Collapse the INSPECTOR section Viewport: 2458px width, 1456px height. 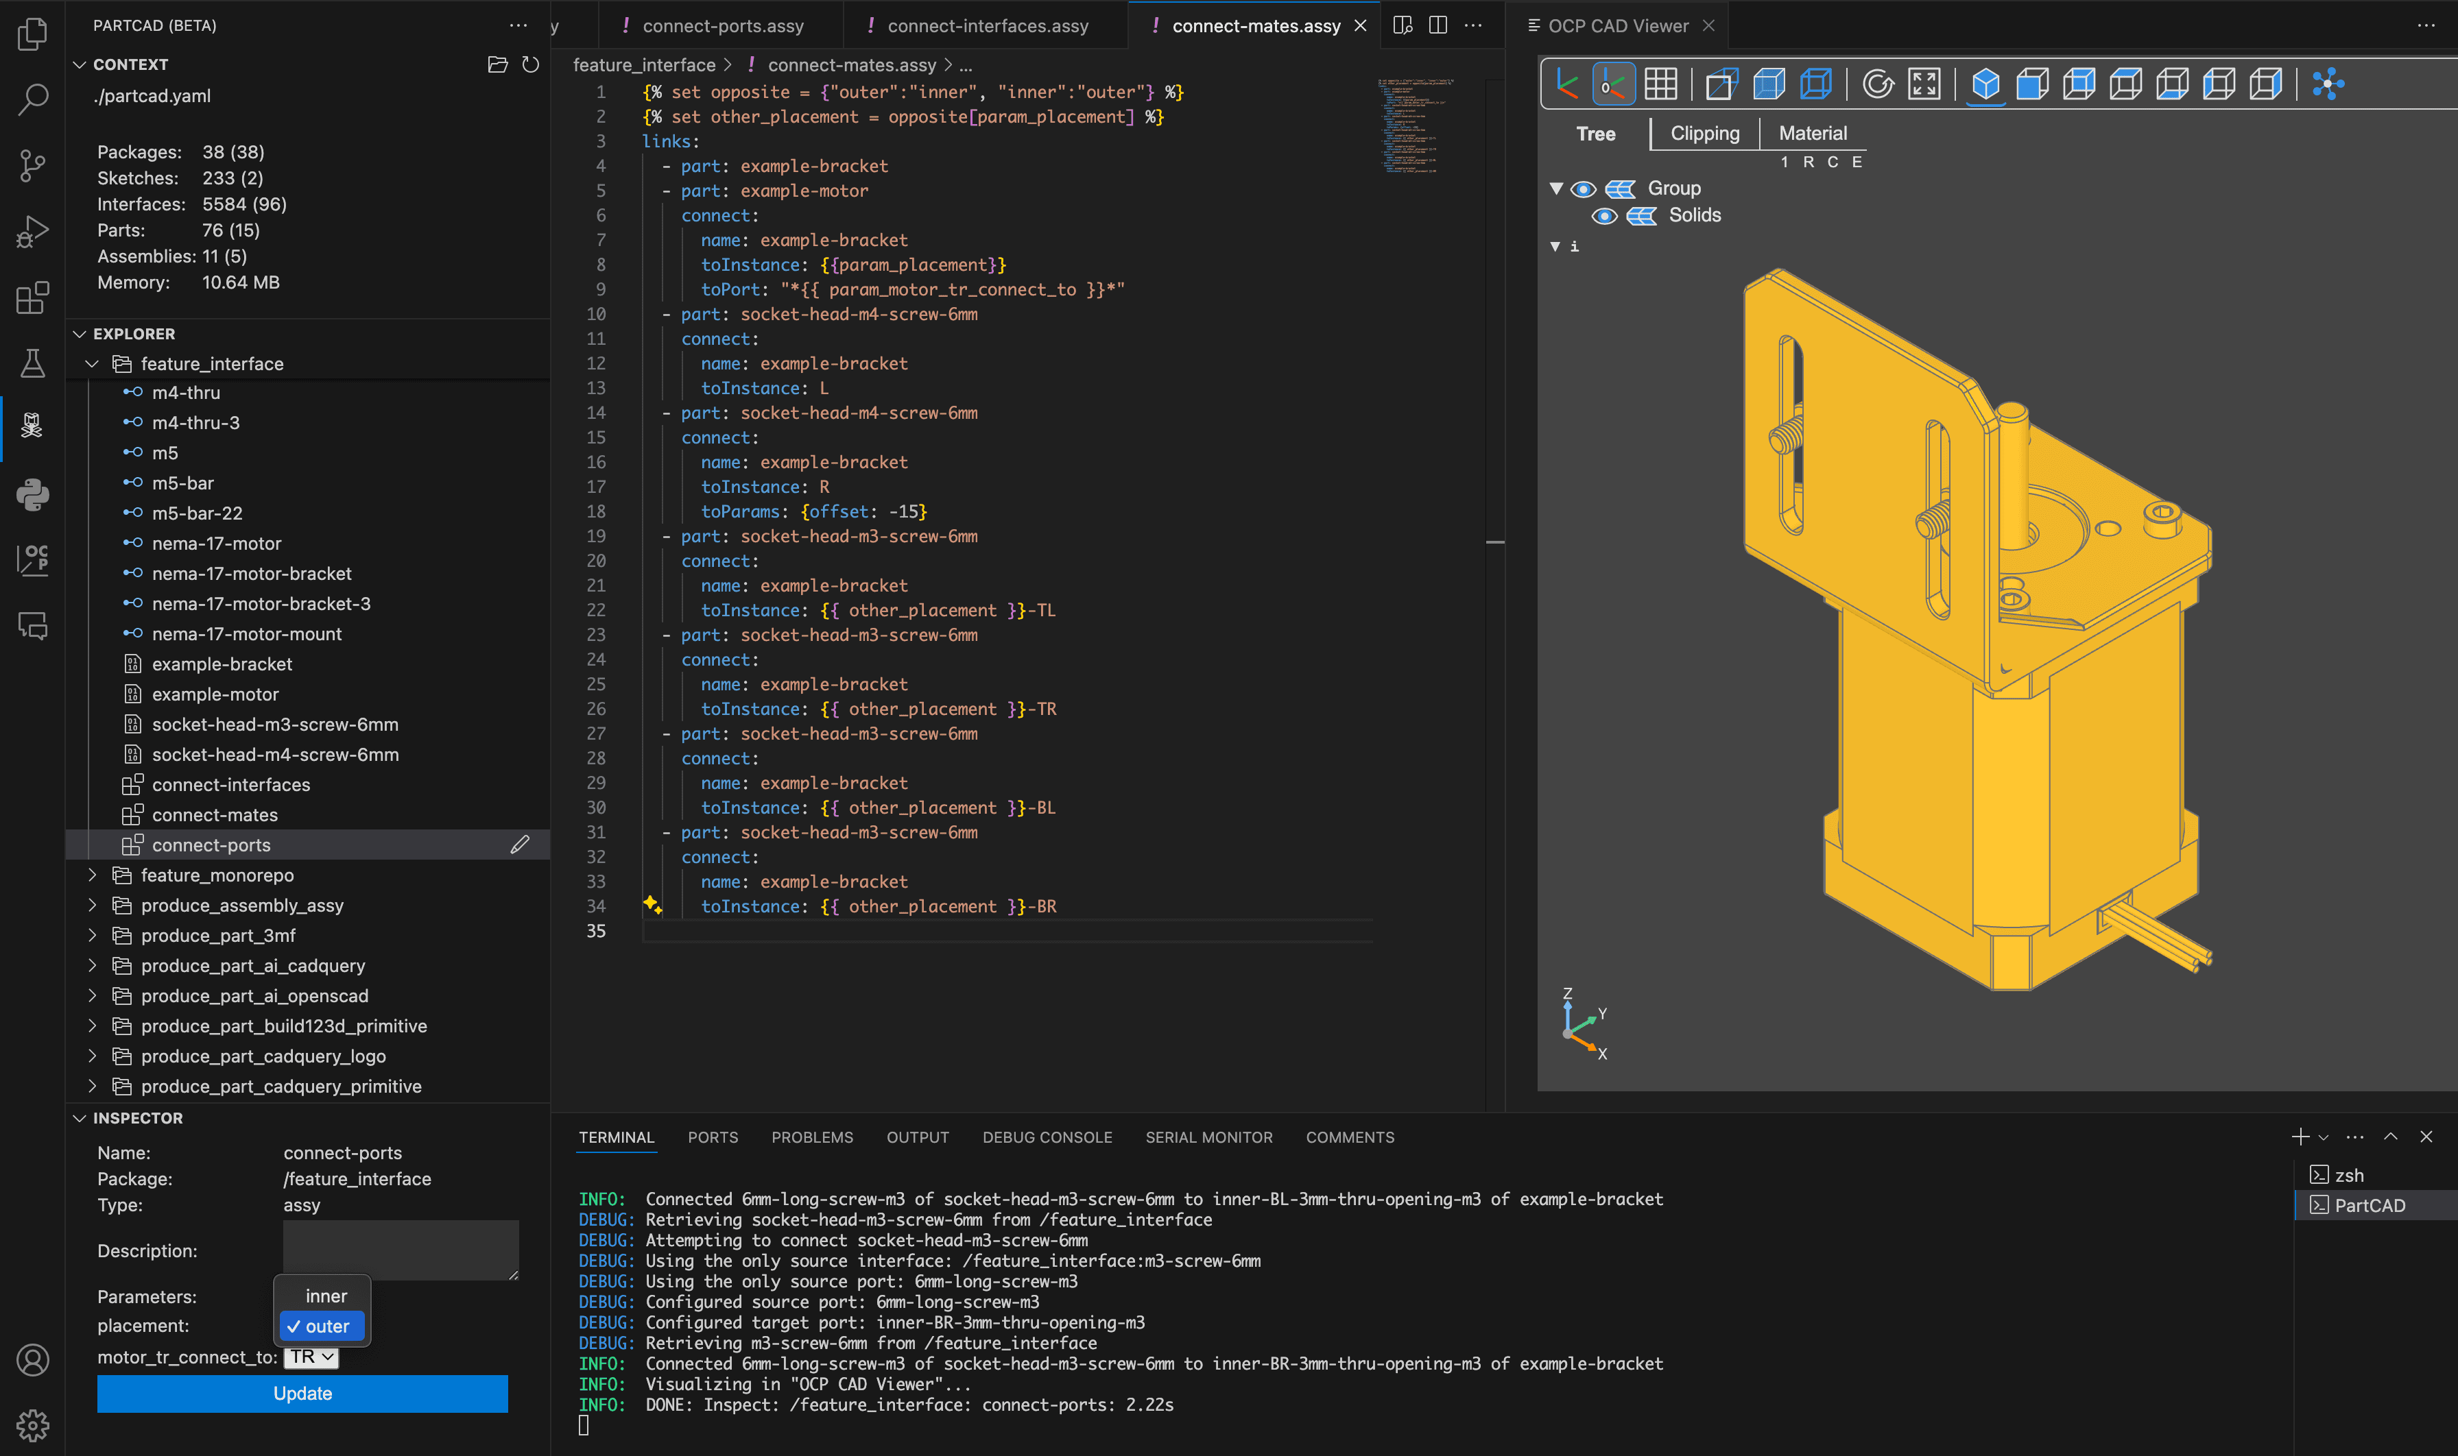80,1119
